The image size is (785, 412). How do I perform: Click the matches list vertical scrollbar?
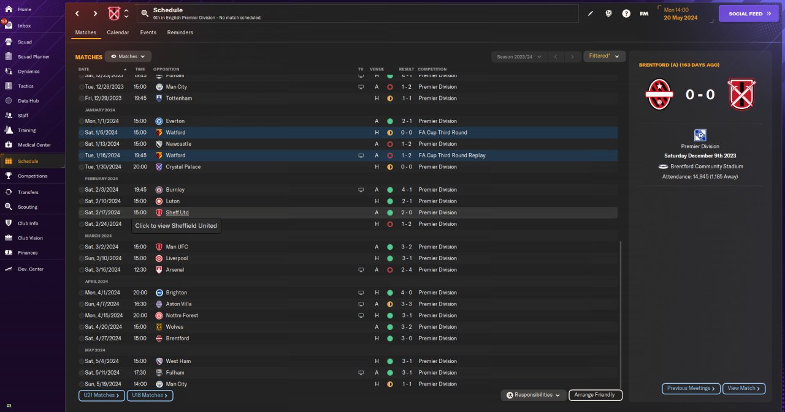point(621,315)
